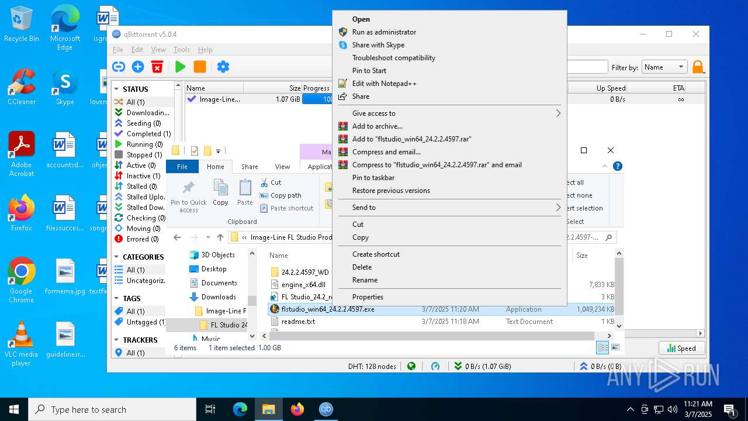Click the qBittorrent Add Torrent File icon
Screen dimensions: 748x421
(138, 67)
